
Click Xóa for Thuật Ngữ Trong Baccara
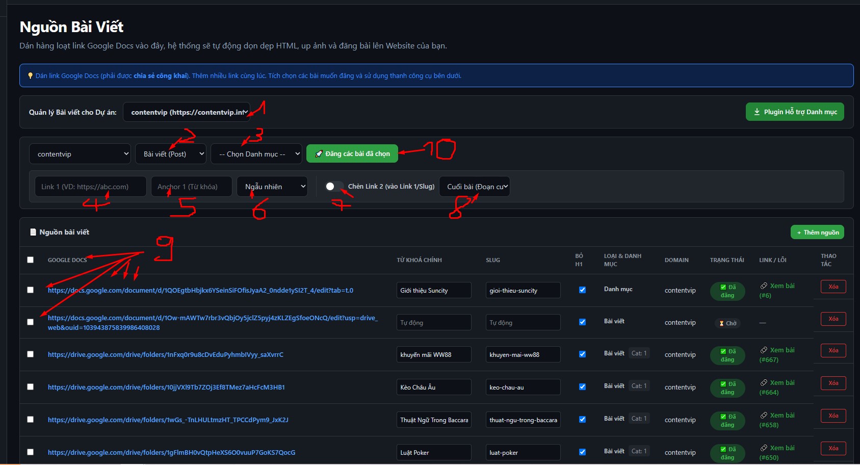pyautogui.click(x=833, y=416)
